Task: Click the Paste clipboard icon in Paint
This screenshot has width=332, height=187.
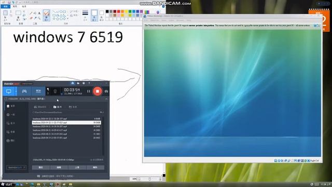Action: pos(5,13)
